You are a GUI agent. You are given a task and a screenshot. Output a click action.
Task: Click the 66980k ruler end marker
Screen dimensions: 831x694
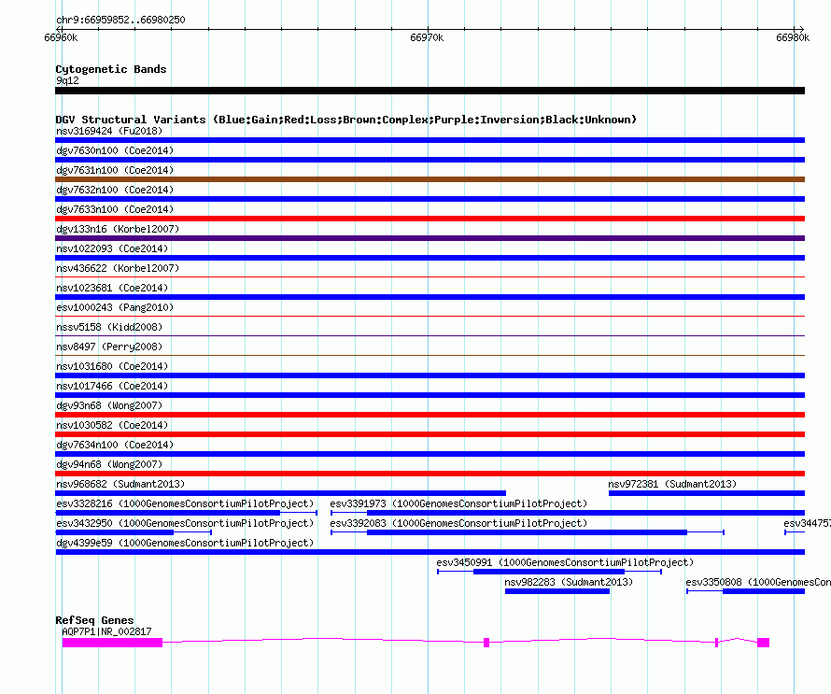click(793, 37)
